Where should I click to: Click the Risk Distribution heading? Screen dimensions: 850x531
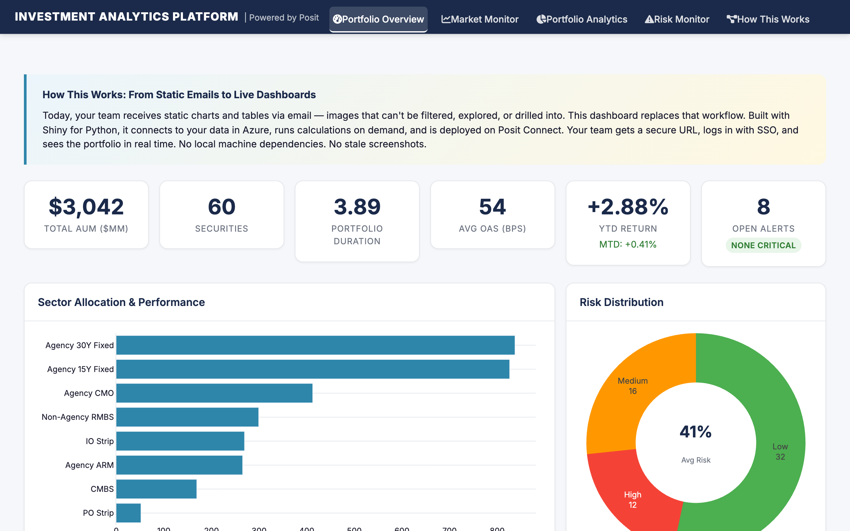(621, 302)
